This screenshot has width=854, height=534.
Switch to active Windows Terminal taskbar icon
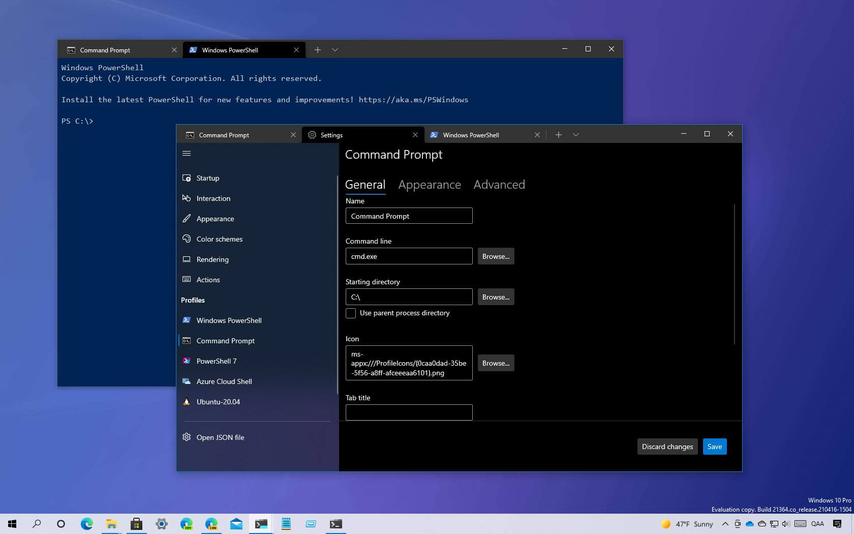coord(261,524)
